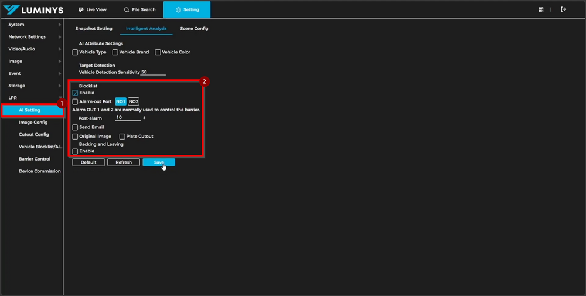Click the logout icon at top right

(564, 9)
